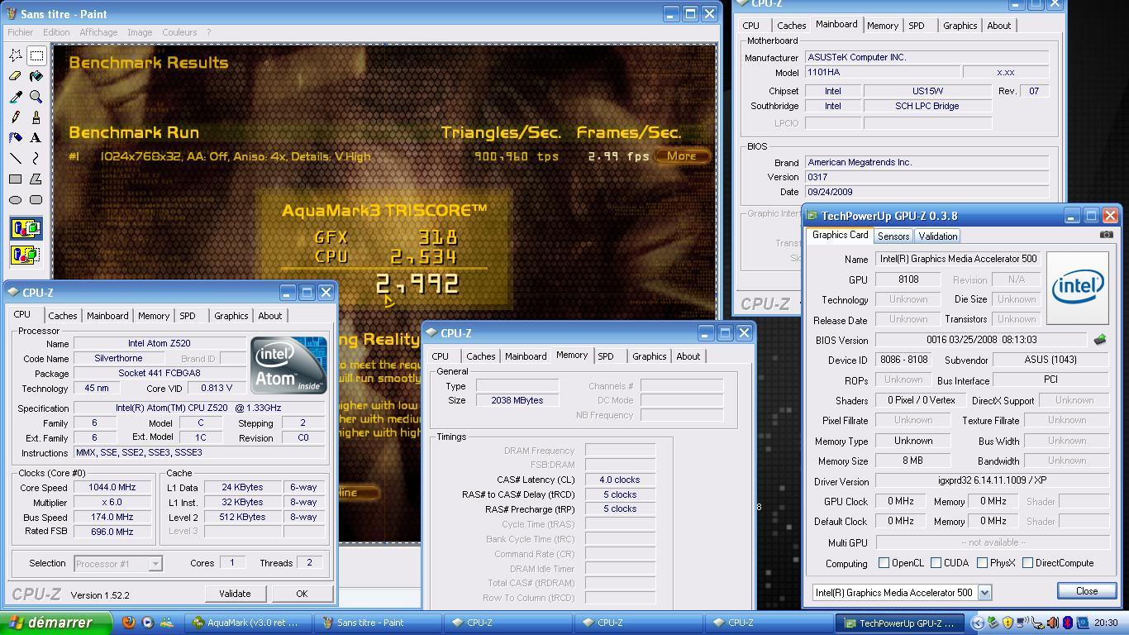The height and width of the screenshot is (635, 1129).
Task: Select the Brush tool in Paint
Action: click(x=36, y=117)
